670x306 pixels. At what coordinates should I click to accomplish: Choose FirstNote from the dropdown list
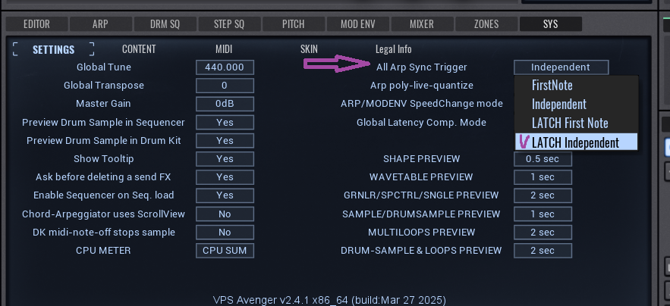pyautogui.click(x=552, y=86)
